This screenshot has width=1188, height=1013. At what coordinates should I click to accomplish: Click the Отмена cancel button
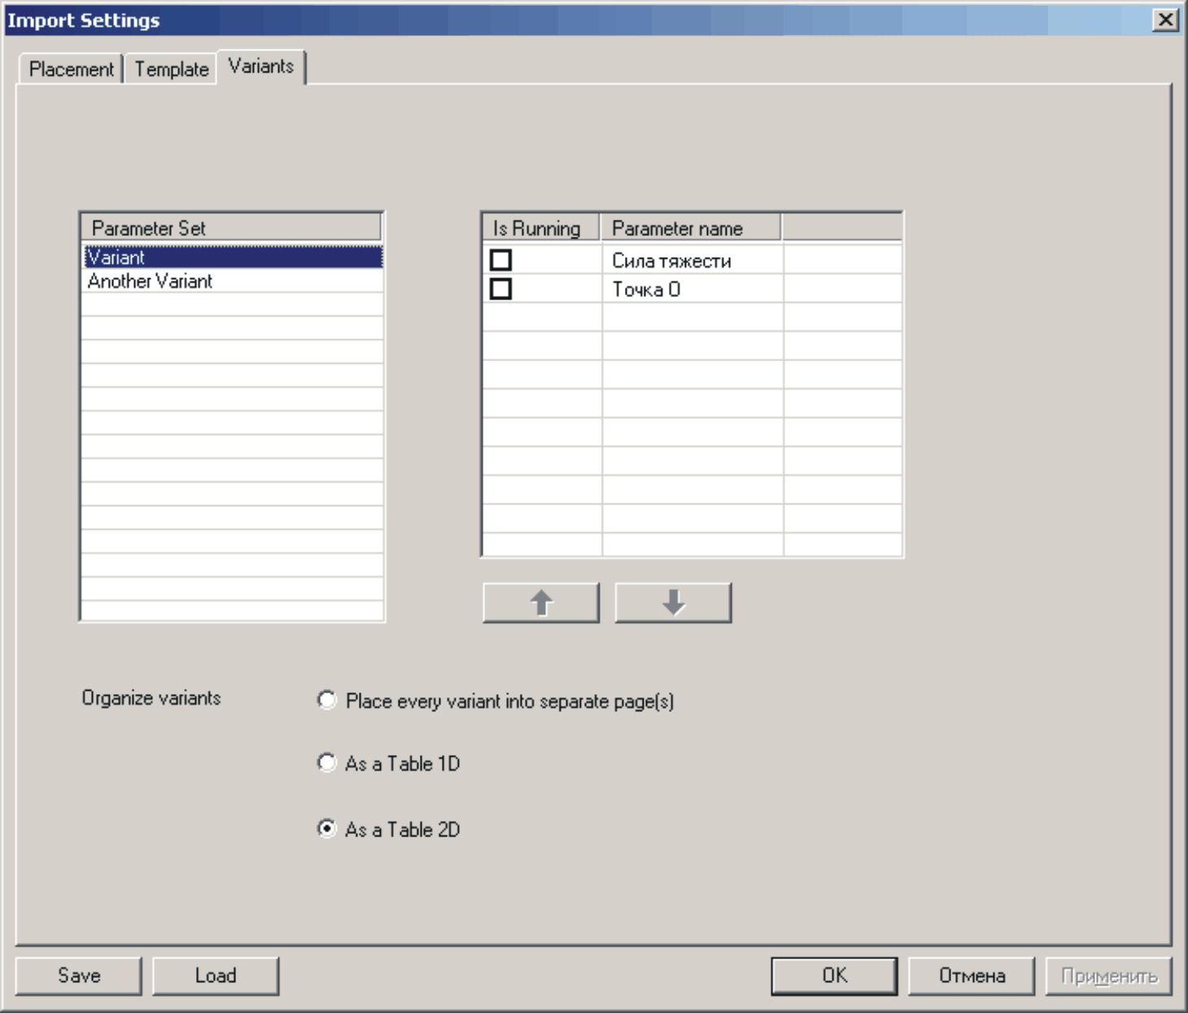972,976
